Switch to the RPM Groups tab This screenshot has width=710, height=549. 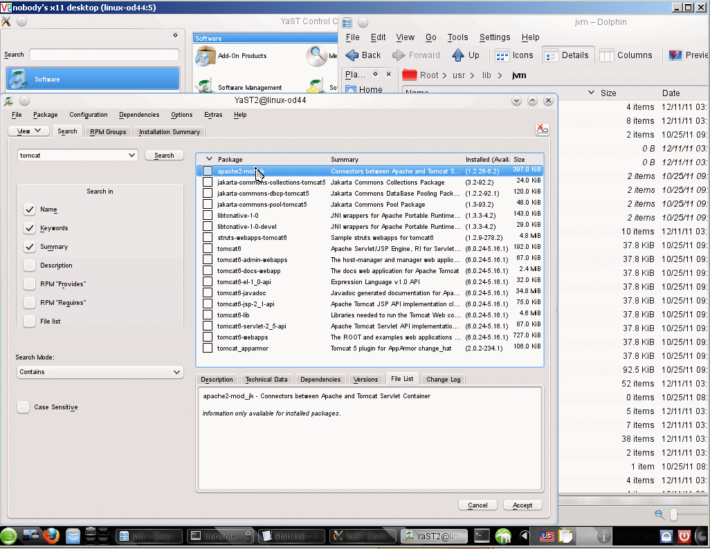coord(108,131)
